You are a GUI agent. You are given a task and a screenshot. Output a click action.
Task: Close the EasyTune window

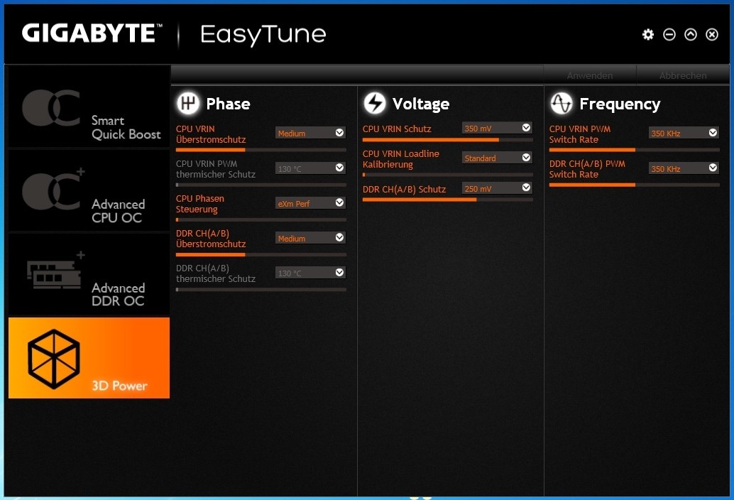[712, 34]
